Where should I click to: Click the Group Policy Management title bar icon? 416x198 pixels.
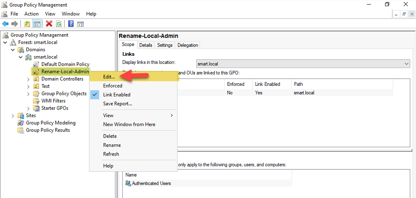4,5
